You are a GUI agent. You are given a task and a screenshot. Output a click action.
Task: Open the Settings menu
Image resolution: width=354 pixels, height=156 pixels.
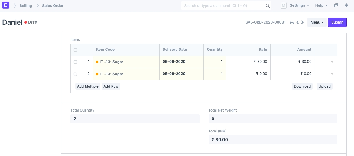click(299, 5)
